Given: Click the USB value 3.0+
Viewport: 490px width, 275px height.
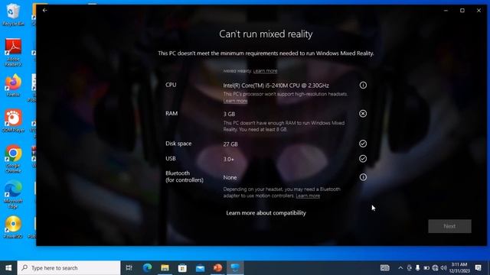Looking at the screenshot, I should tap(228, 159).
